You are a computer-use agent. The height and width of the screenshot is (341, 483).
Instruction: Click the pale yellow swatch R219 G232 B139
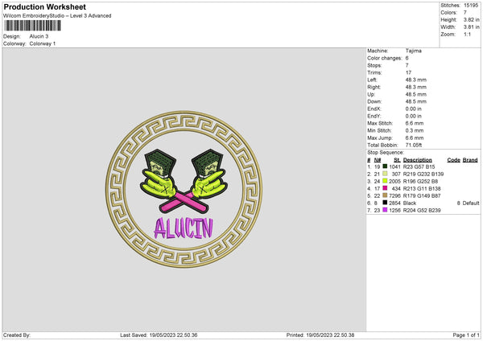coord(385,174)
